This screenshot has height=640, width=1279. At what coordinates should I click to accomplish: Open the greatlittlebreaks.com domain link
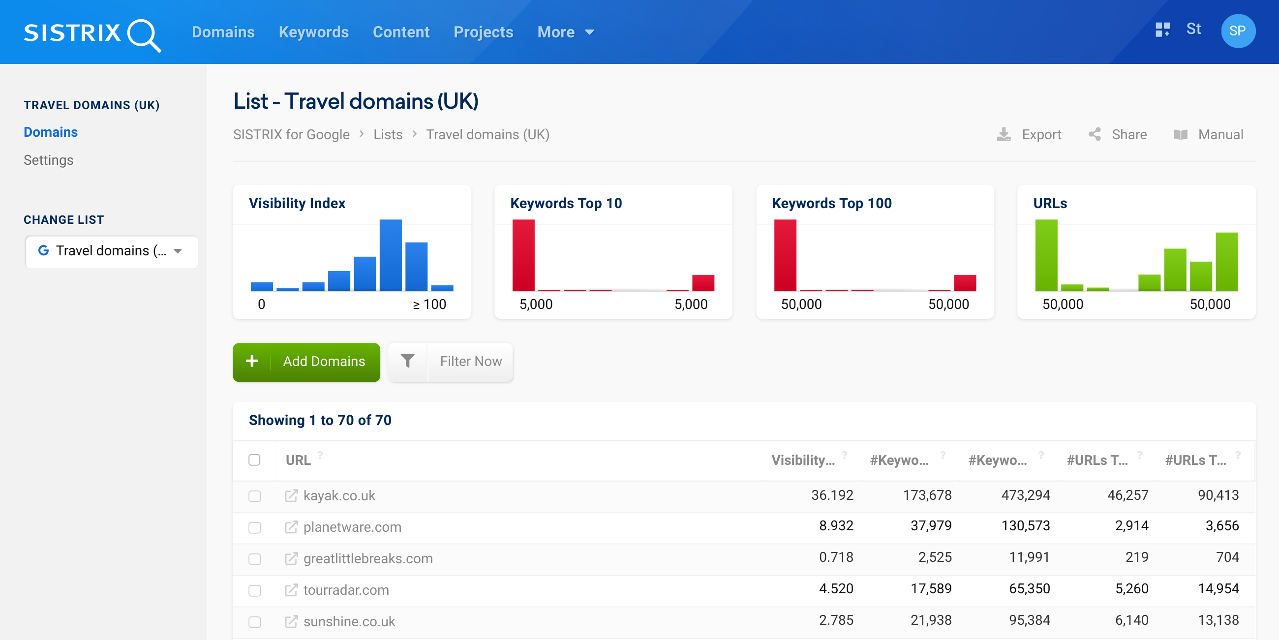[x=368, y=558]
